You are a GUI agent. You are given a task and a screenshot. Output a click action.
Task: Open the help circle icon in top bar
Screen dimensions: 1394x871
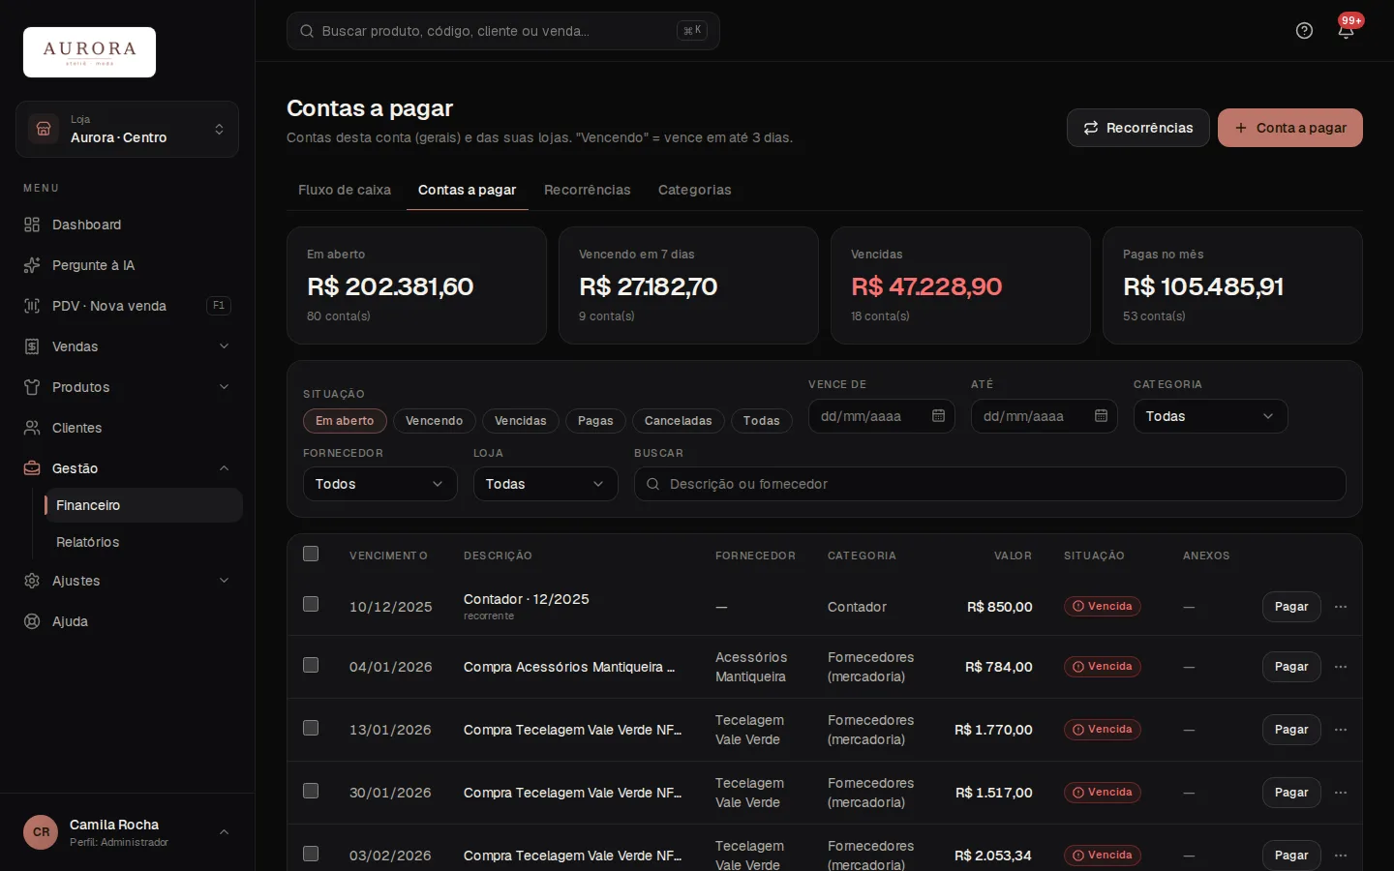[x=1304, y=31]
